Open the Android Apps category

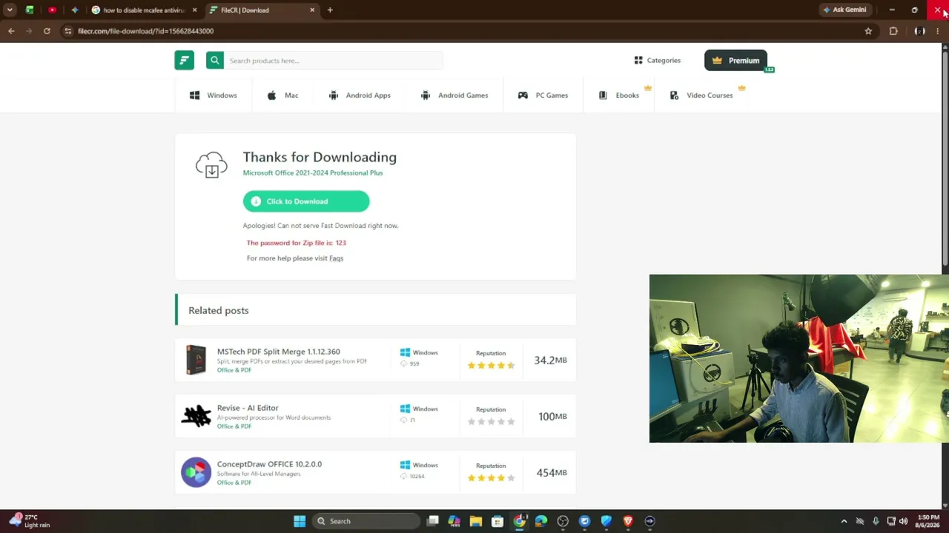tap(360, 95)
